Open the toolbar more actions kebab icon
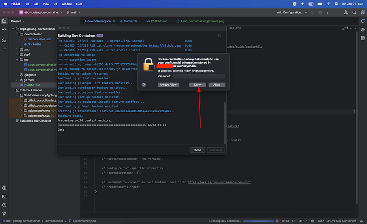The width and height of the screenshot is (367, 224). [x=327, y=12]
